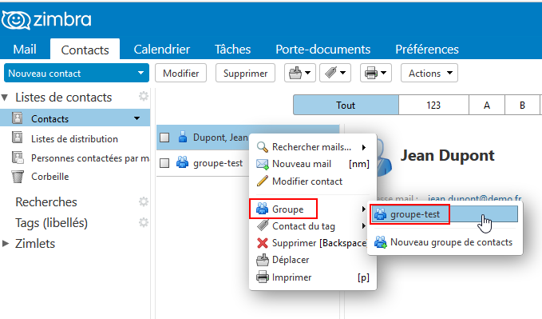Select Nouveau mail in context menu
Image resolution: width=542 pixels, height=319 pixels.
(312, 164)
